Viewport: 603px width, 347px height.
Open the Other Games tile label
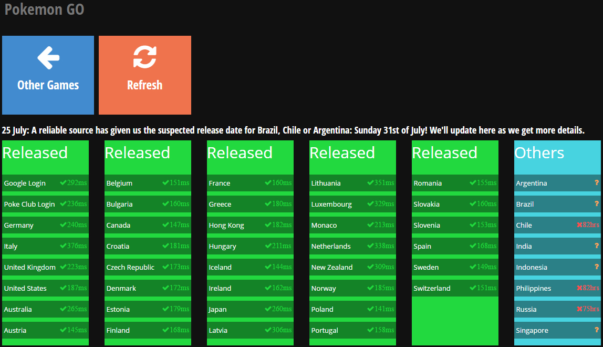click(x=48, y=85)
